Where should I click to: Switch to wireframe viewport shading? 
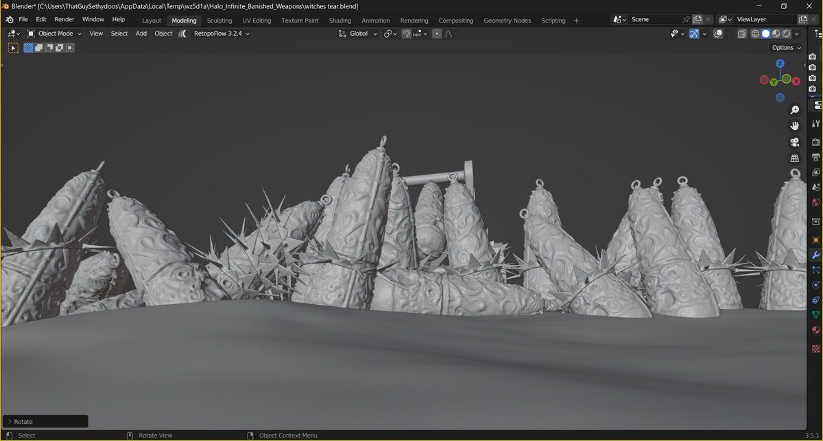pos(755,34)
